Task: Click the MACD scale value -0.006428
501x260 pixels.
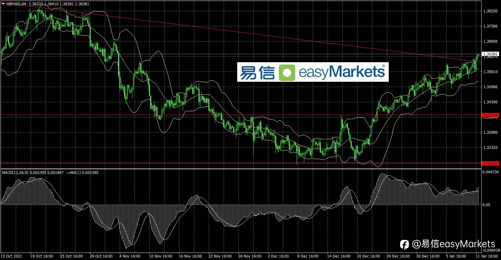Action: [x=491, y=250]
